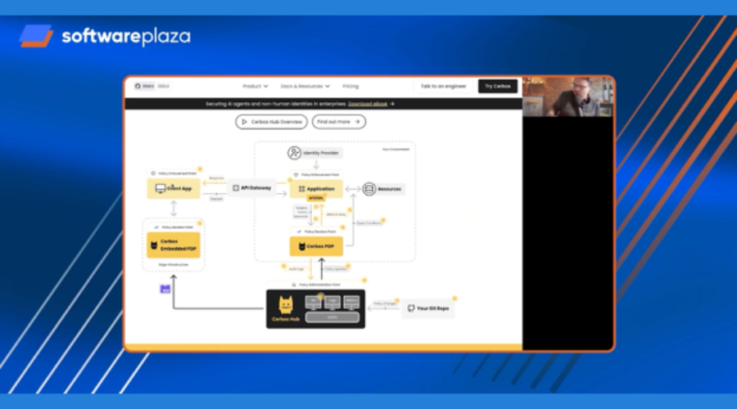The image size is (737, 409).
Task: Click the Edge Infrastructure caption
Action: pyautogui.click(x=174, y=265)
